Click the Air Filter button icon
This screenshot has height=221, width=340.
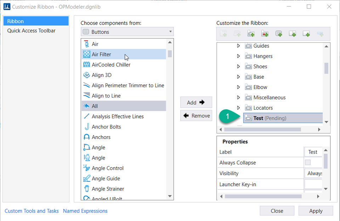point(86,54)
